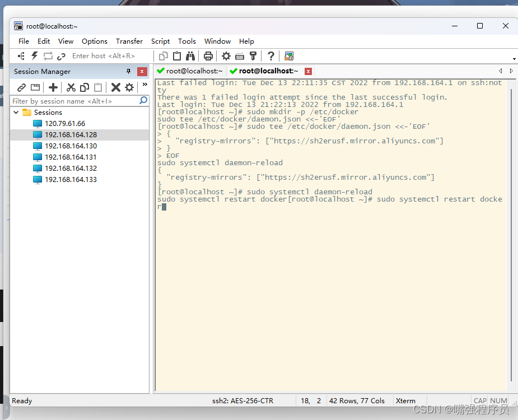Click the Print icon in toolbar
This screenshot has width=518, height=420.
pos(208,56)
